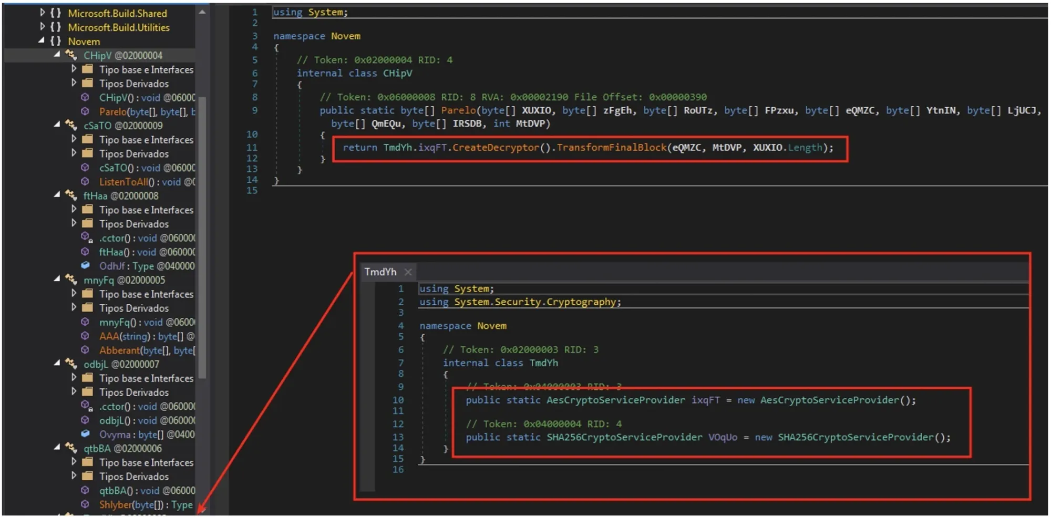Click the qtbBA() constructor method icon
This screenshot has height=517, width=1051.
[85, 490]
